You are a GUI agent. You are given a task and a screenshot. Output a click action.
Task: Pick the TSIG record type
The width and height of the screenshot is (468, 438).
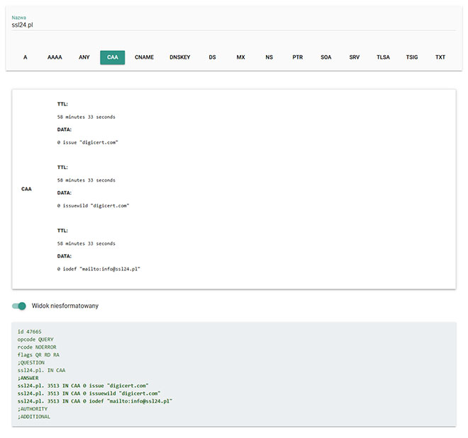(x=412, y=57)
